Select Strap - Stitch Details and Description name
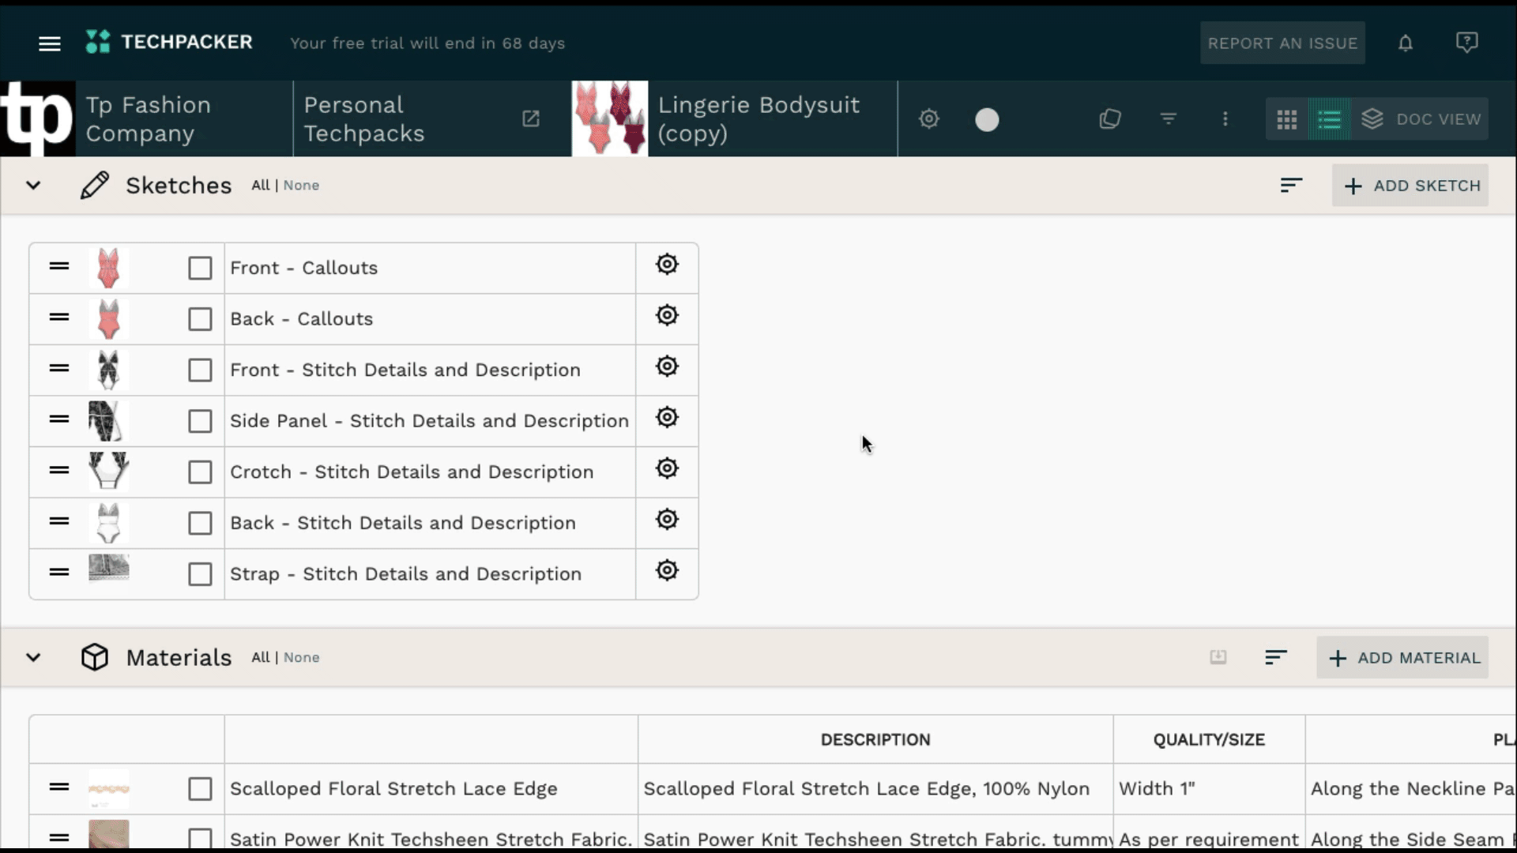Viewport: 1517px width, 853px height. click(405, 574)
